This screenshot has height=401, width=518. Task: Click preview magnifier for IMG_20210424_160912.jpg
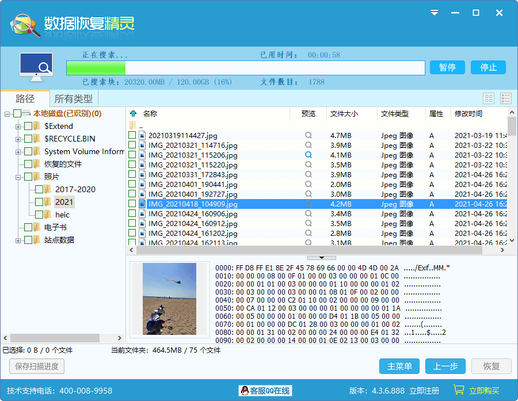pyautogui.click(x=308, y=223)
